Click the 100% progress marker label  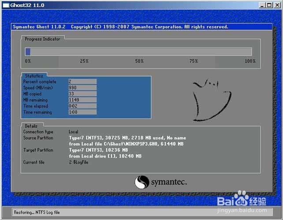point(250,61)
